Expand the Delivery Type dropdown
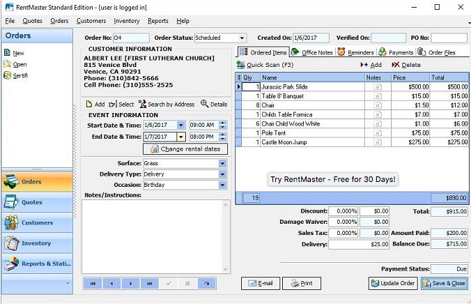Viewport: 471px width, 304px height. pyautogui.click(x=222, y=174)
